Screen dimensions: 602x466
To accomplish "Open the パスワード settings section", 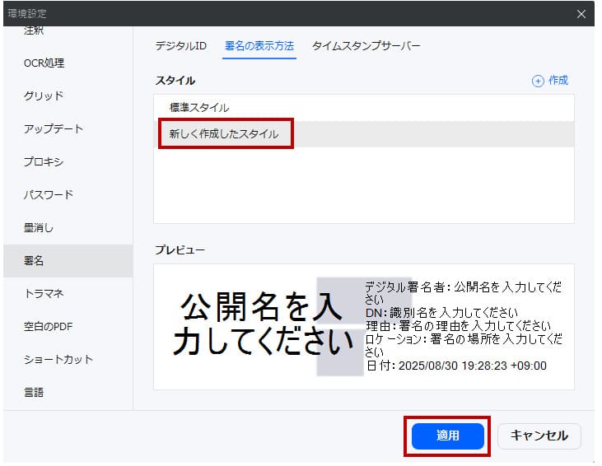I will [x=49, y=195].
